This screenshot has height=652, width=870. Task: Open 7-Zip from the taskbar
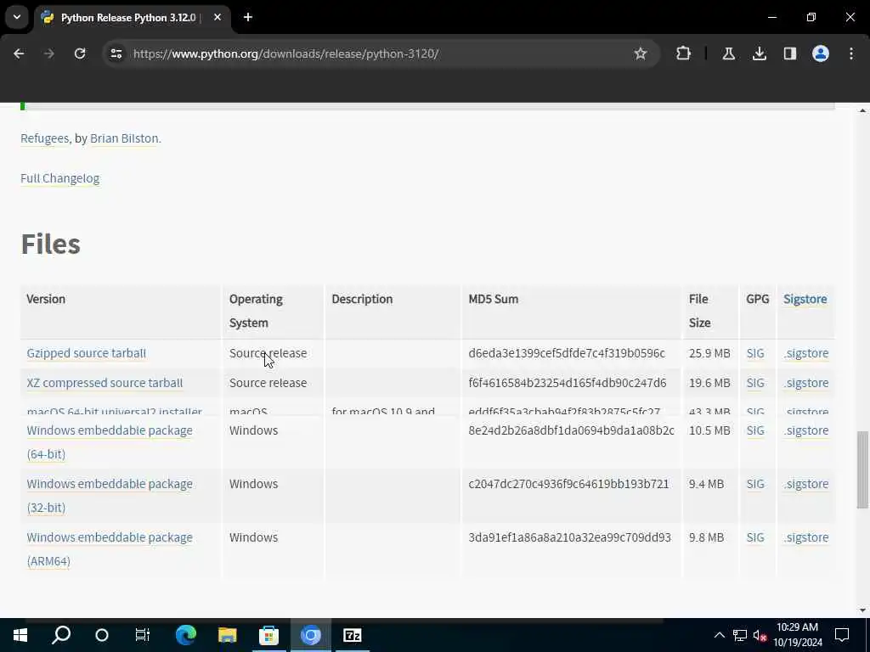(x=353, y=635)
